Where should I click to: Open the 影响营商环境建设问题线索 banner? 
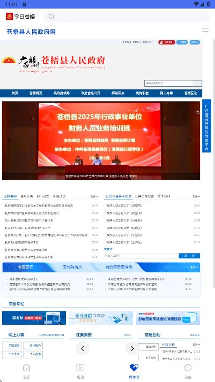[168, 318]
